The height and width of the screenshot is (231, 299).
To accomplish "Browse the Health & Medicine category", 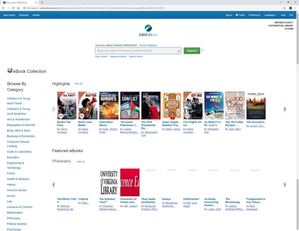I will click(18, 179).
